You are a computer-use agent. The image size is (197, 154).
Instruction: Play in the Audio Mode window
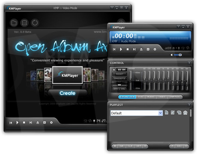tap(121, 49)
